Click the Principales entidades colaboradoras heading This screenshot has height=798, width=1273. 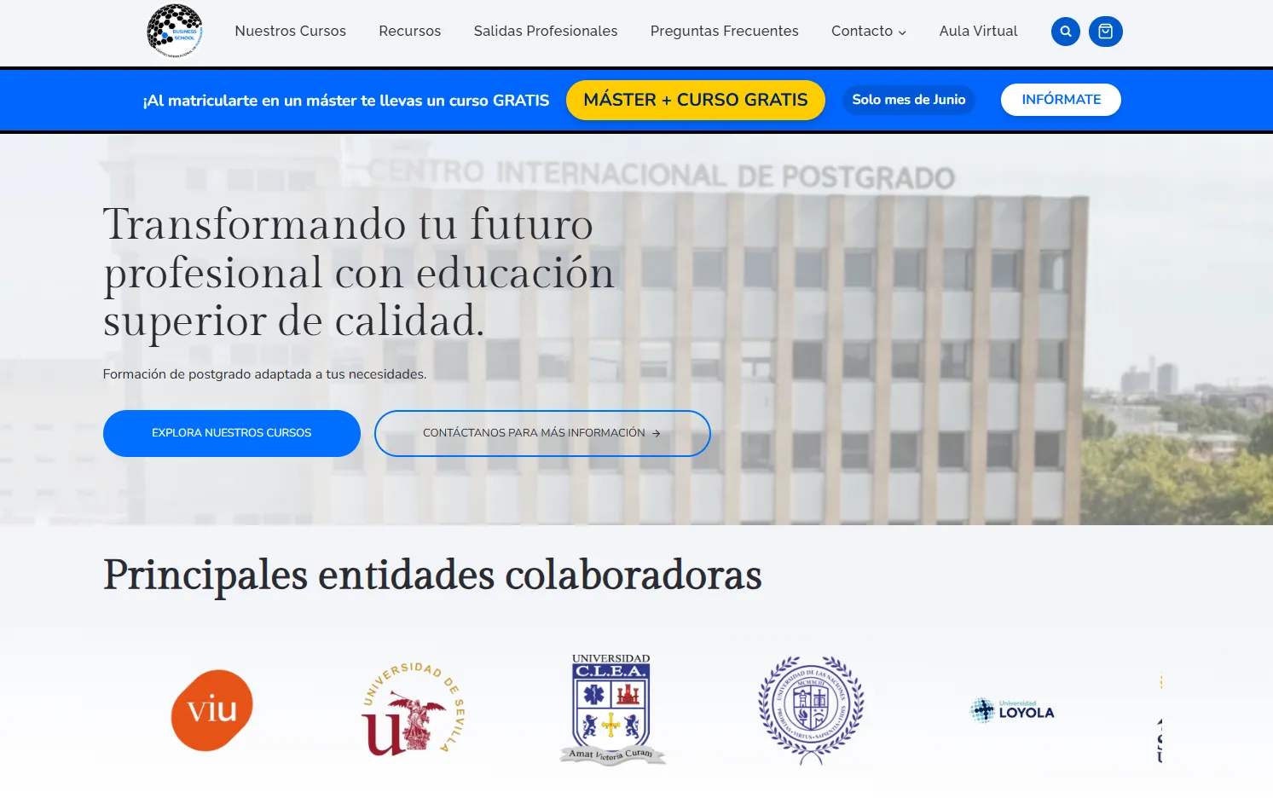click(x=432, y=575)
